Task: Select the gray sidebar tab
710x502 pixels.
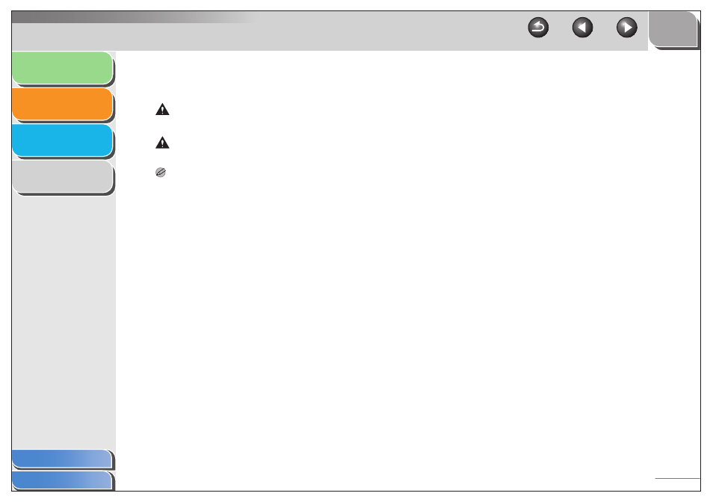Action: [x=63, y=176]
